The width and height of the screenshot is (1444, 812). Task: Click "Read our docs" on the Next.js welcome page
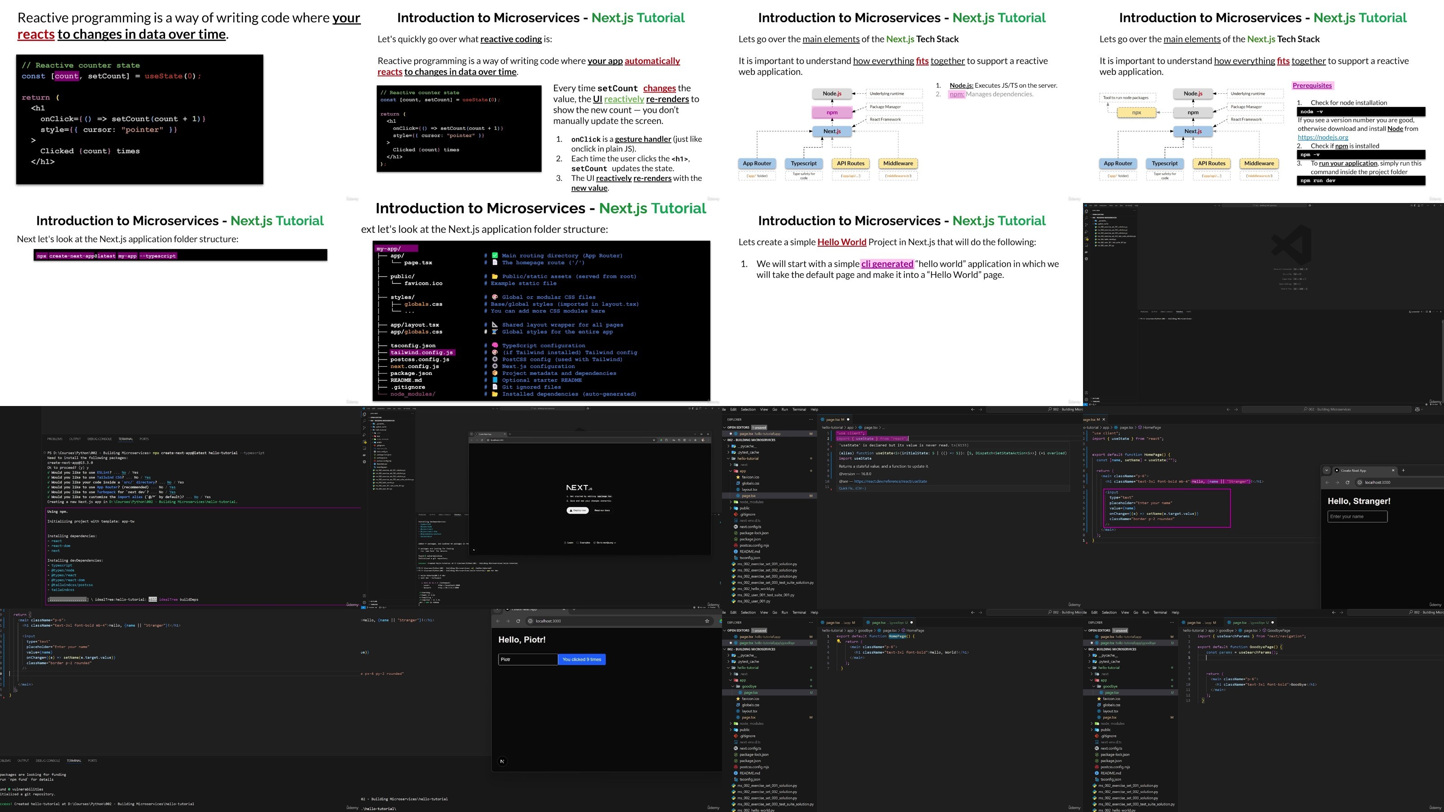click(602, 511)
